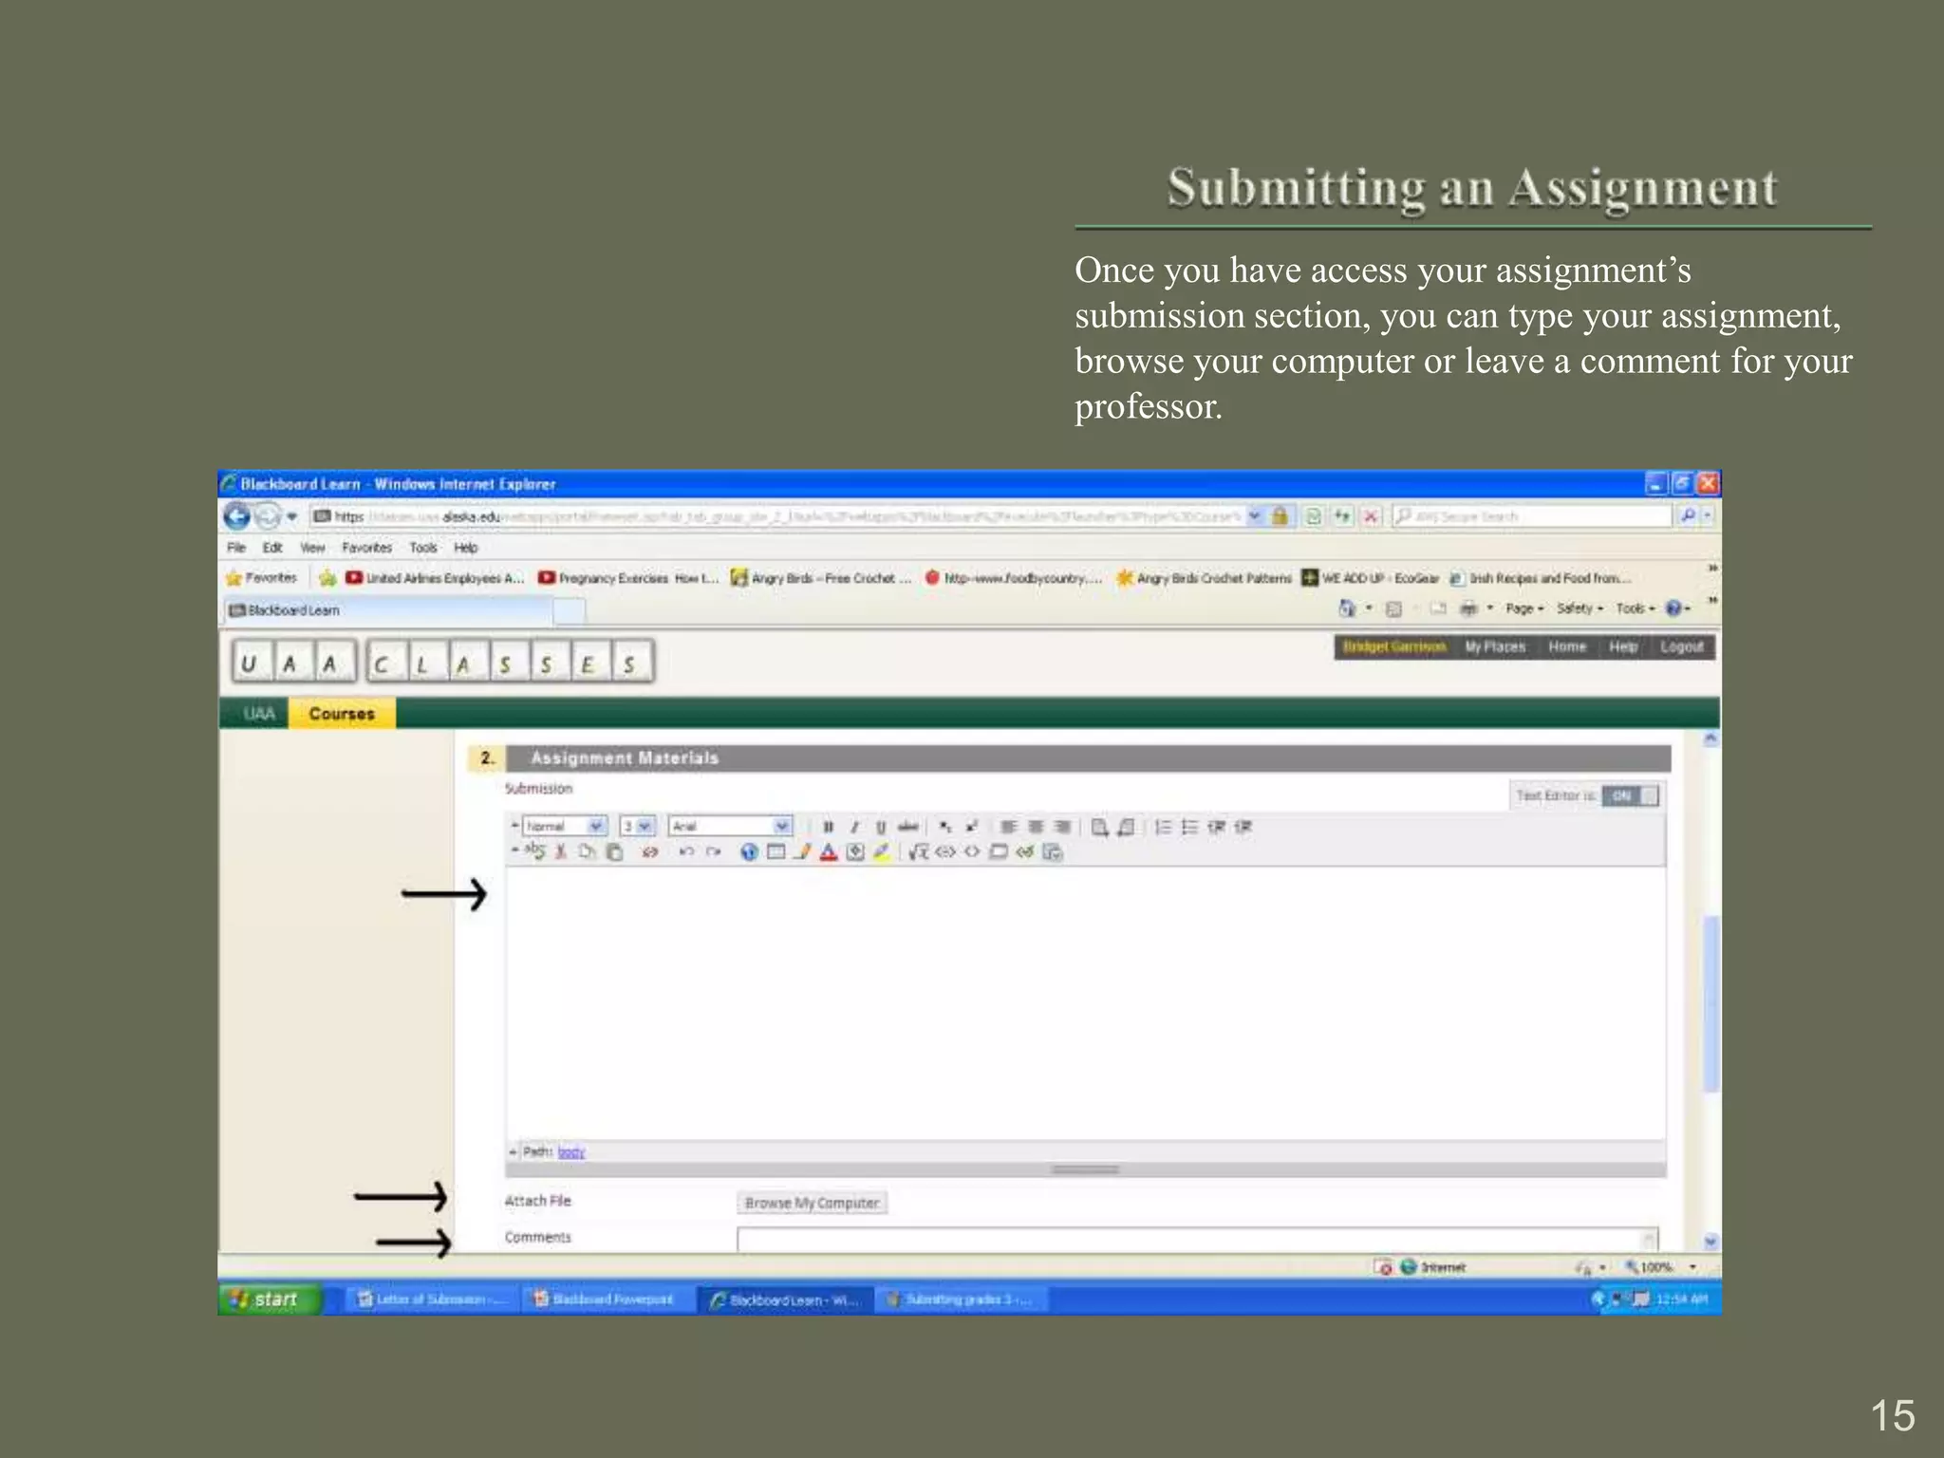Stop page loading with red X
The image size is (1944, 1458).
[1371, 516]
